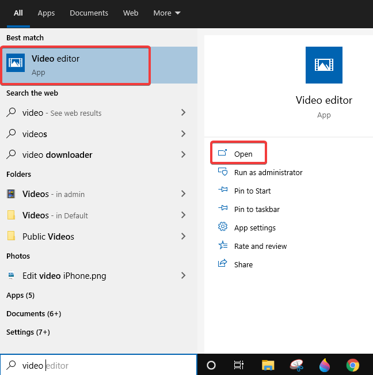The height and width of the screenshot is (375, 373).
Task: Click the Pin to taskbar pin icon
Action: [223, 208]
